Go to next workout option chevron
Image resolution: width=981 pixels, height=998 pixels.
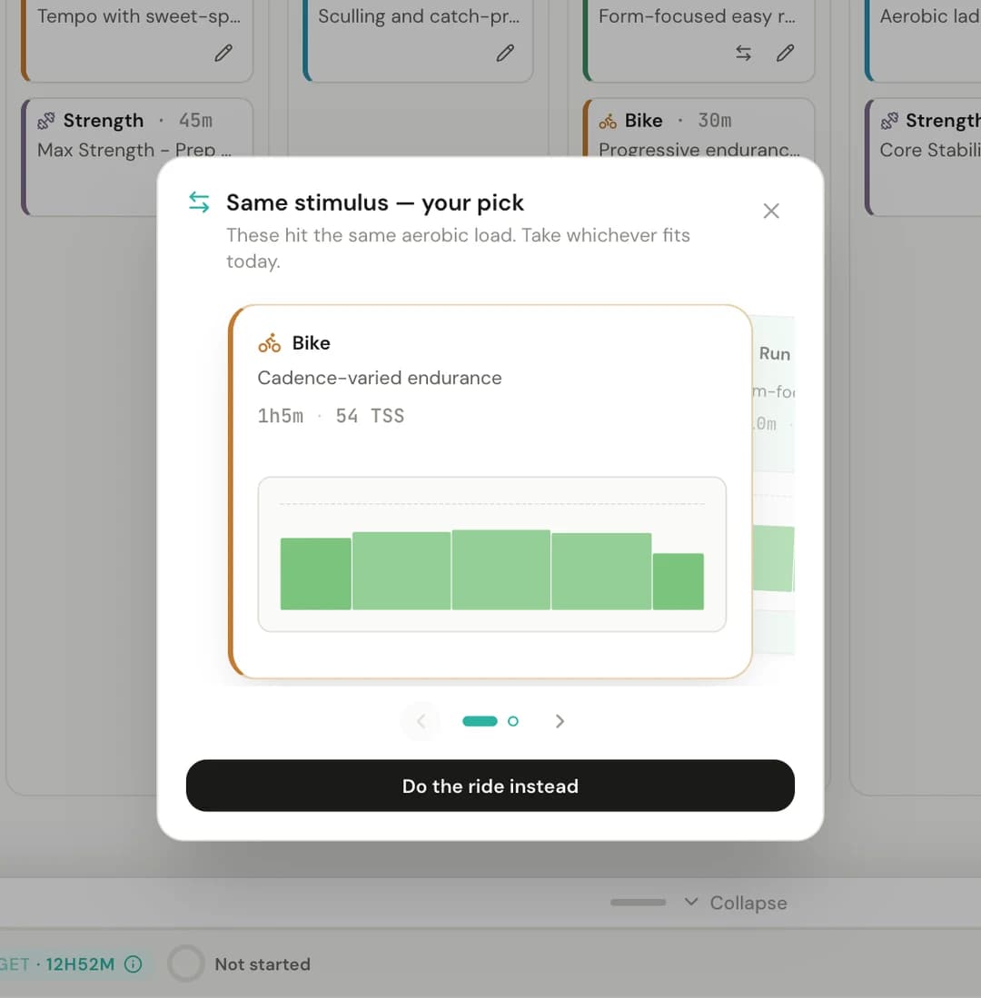560,721
